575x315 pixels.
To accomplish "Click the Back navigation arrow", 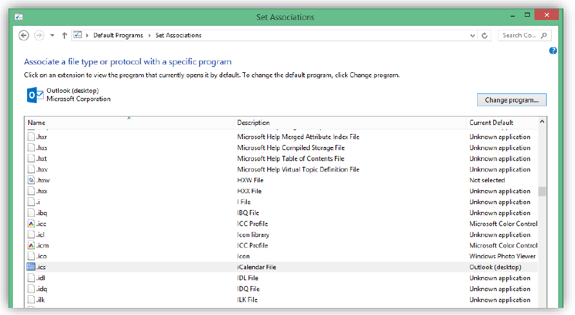I will (24, 35).
